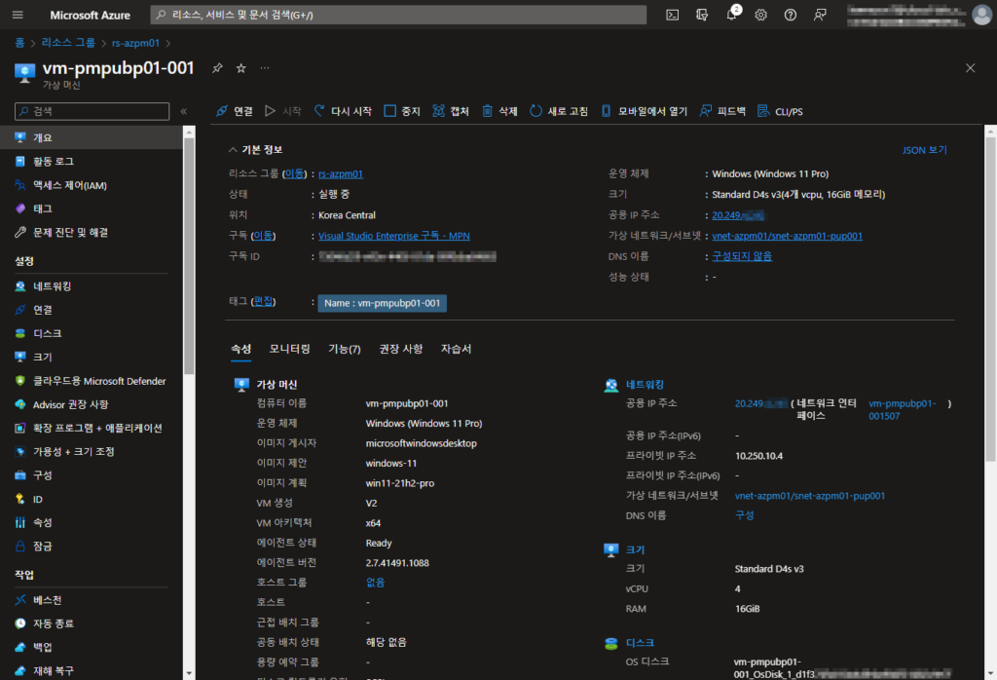997x680 pixels.
Task: Open network interface vm-pmpubp01-001507 link
Action: (x=902, y=409)
